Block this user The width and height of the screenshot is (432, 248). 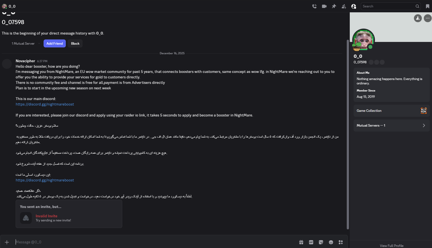tap(75, 44)
